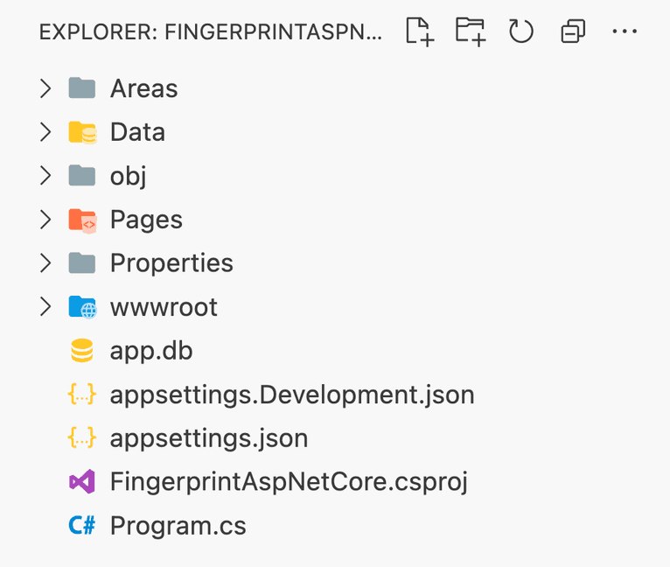Select the wwwroot folder label
Screen dimensions: 670x567
point(164,307)
